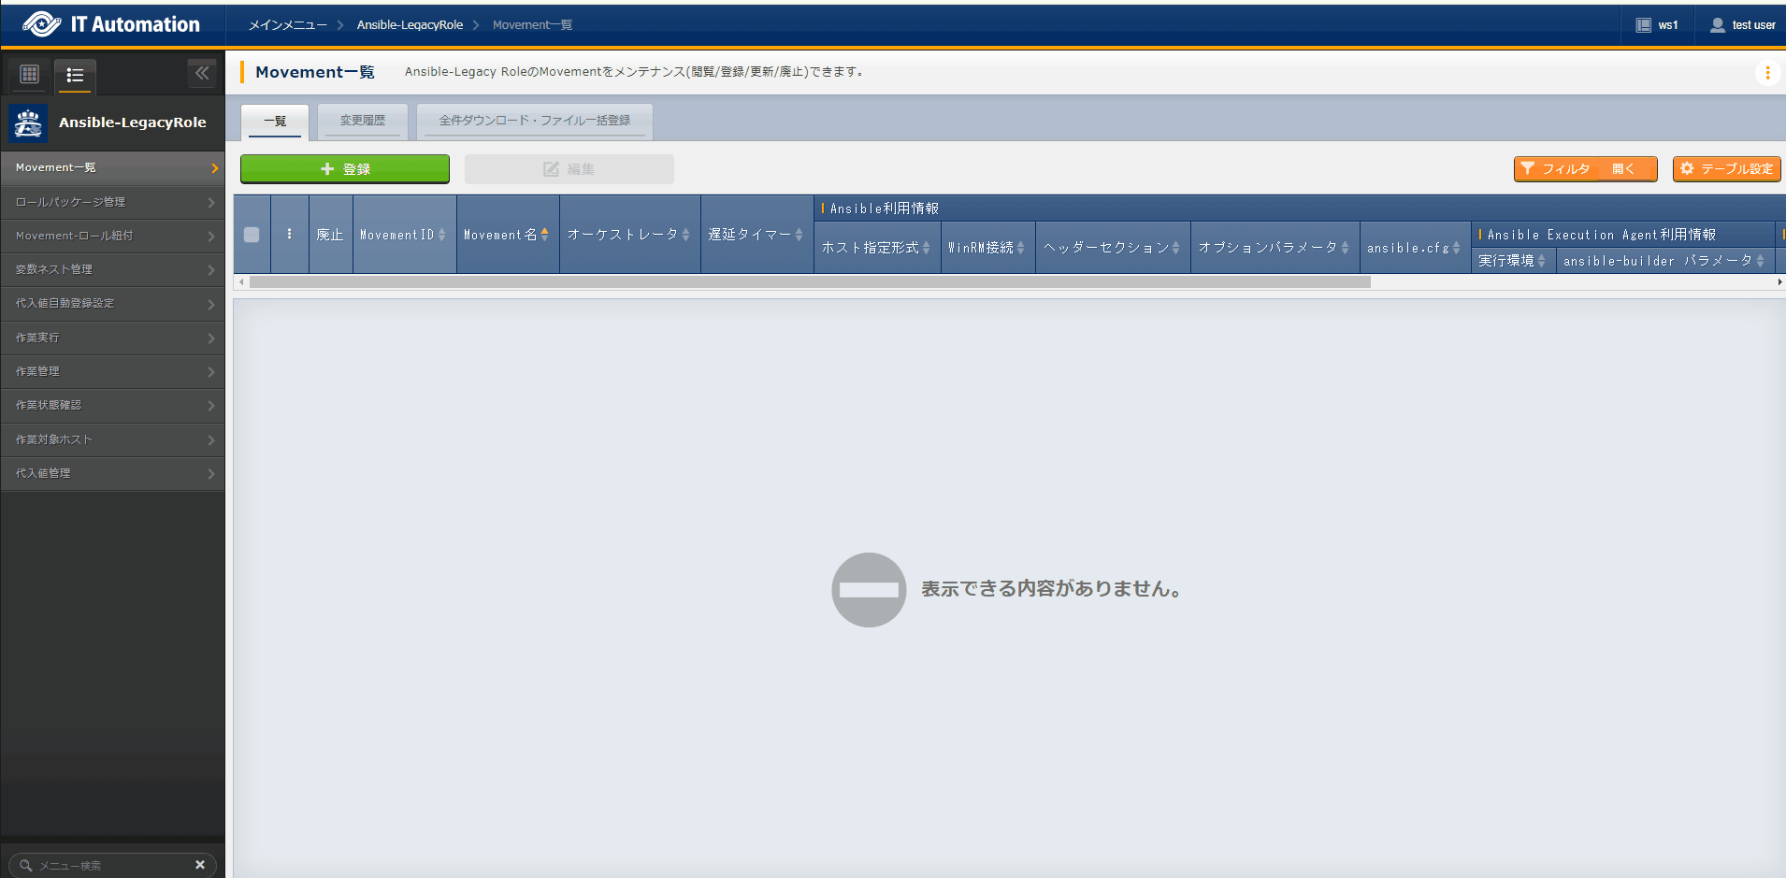Open the フィルタ filter panel
1786x878 pixels.
(1585, 169)
